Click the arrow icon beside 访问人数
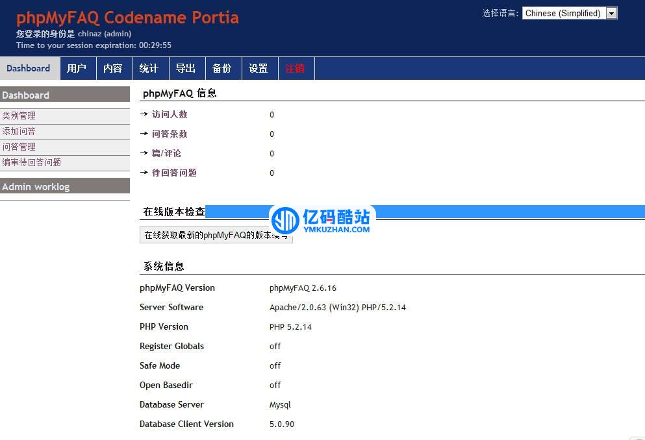This screenshot has width=645, height=440. [144, 114]
